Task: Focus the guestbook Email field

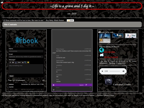Action: (26, 57)
